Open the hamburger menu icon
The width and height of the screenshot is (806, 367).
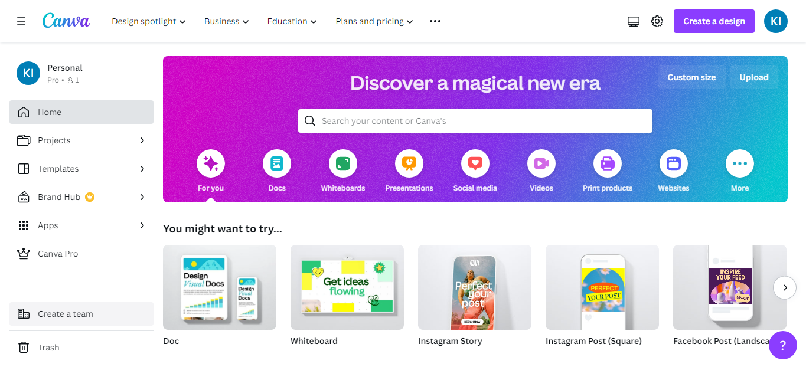(x=21, y=21)
